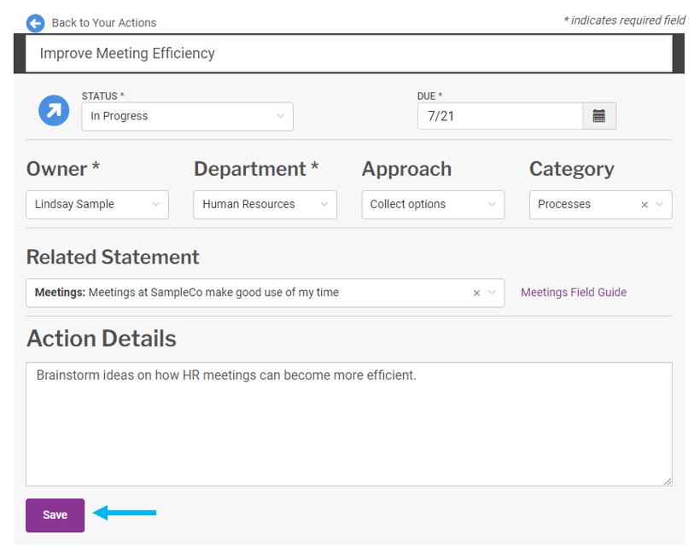This screenshot has height=552, width=700.
Task: Click inside the Action Details text area
Action: pos(350,422)
